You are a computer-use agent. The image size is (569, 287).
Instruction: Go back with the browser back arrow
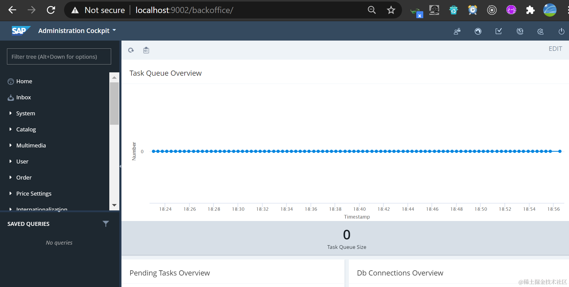click(x=12, y=10)
